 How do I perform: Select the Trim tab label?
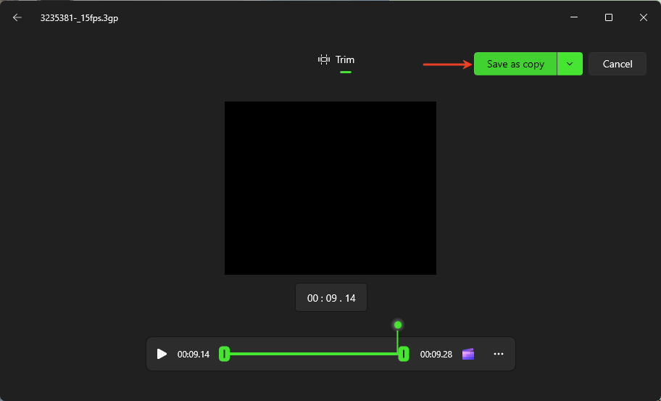(345, 60)
